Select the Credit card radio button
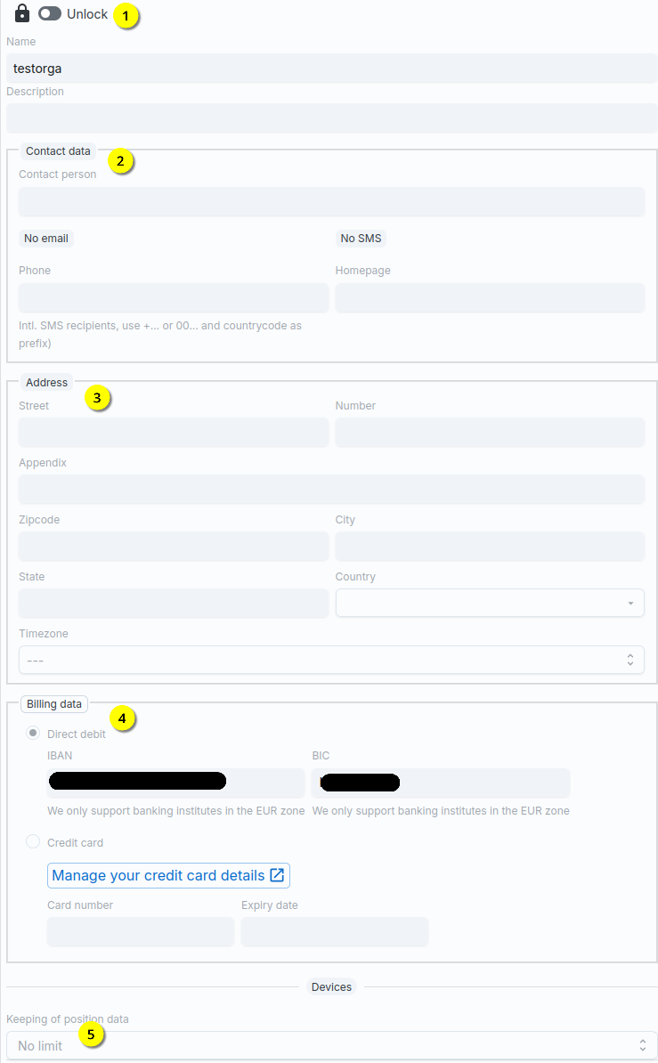The height and width of the screenshot is (1063, 658). [33, 841]
